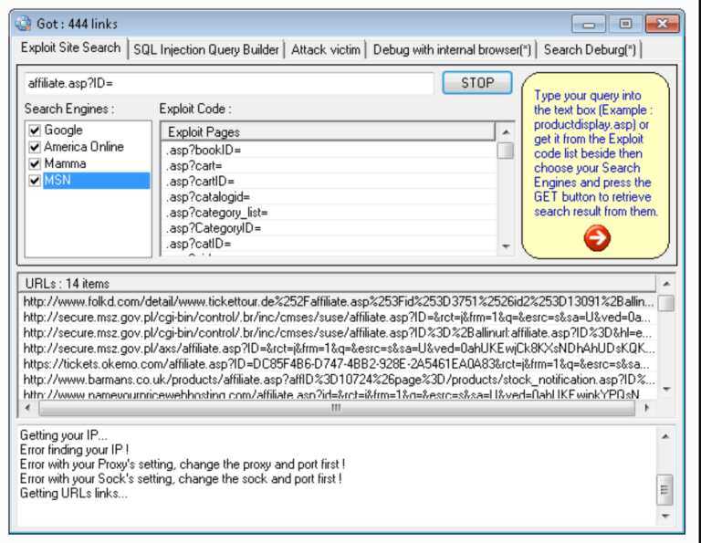Click 'Error finding your IP !' log line

point(74,450)
